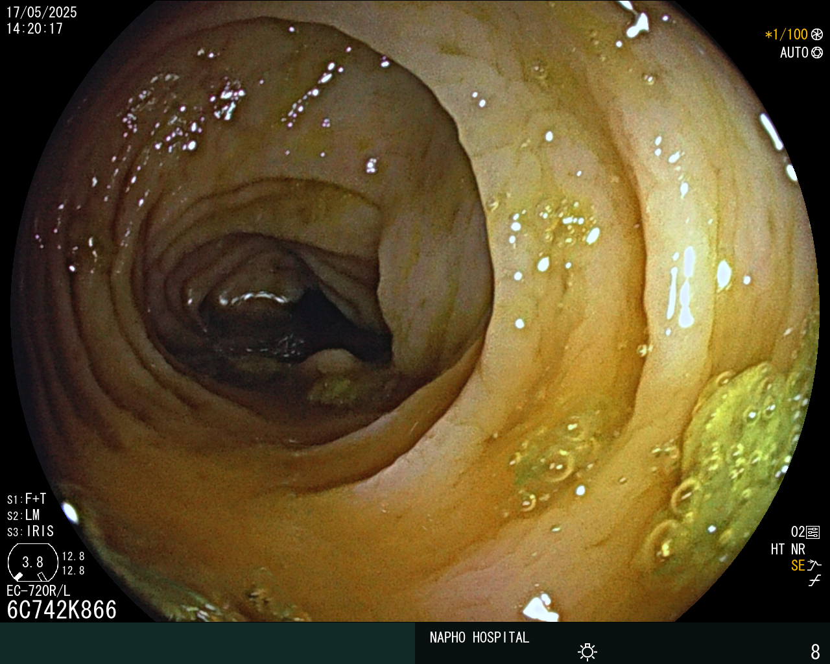Select the S1:F+T switch assignment
Viewport: 830px width, 664px height.
(x=27, y=499)
